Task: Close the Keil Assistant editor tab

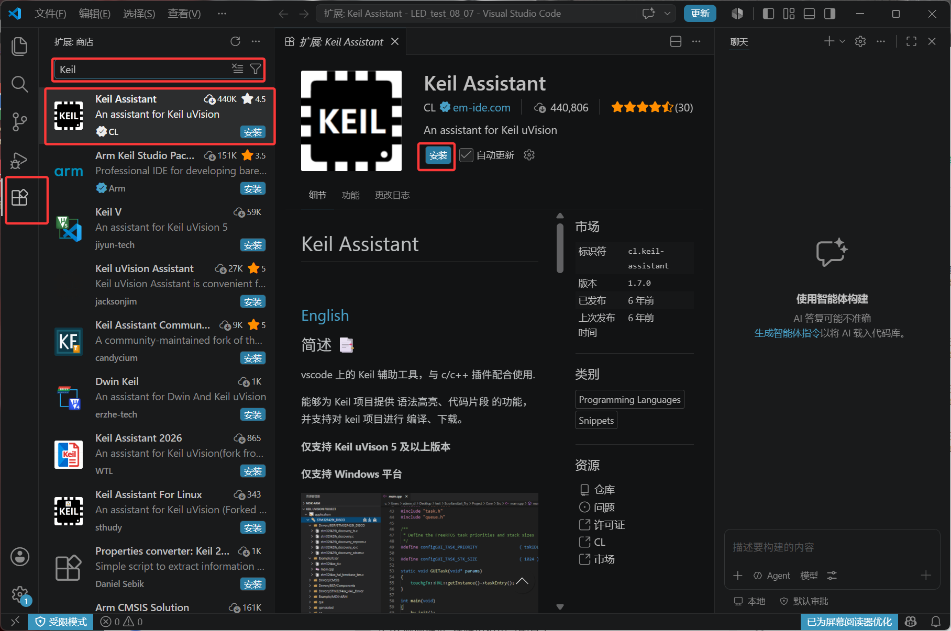Action: (395, 41)
